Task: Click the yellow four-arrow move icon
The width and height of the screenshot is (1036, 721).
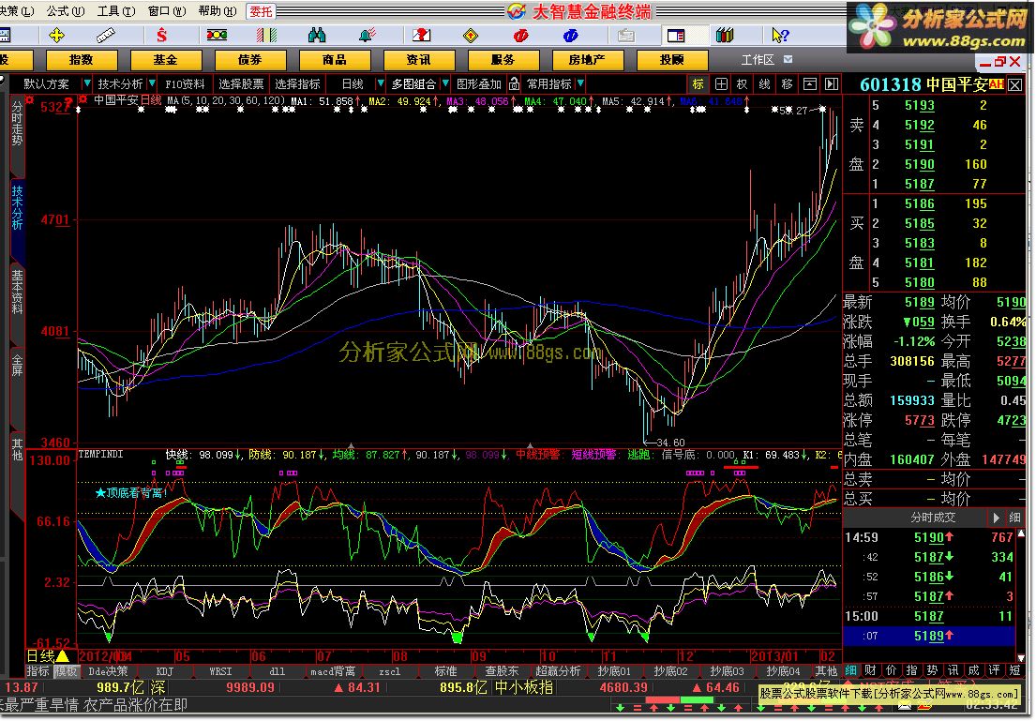Action: tap(57, 35)
